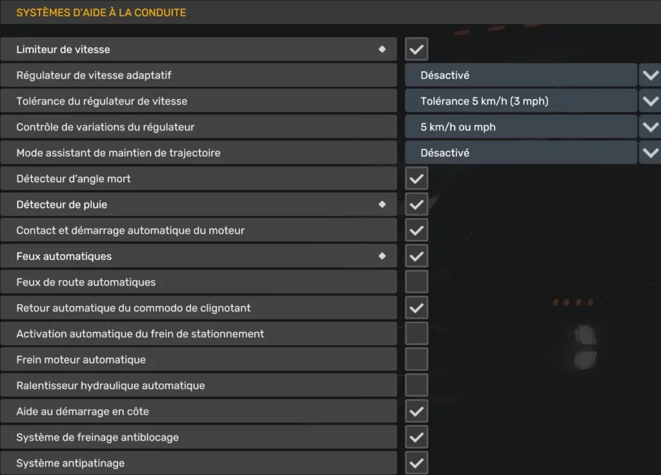Viewport: 661px width, 475px height.
Task: Open Mode assistant de maintien de trajectoire dropdown
Action: pyautogui.click(x=521, y=152)
